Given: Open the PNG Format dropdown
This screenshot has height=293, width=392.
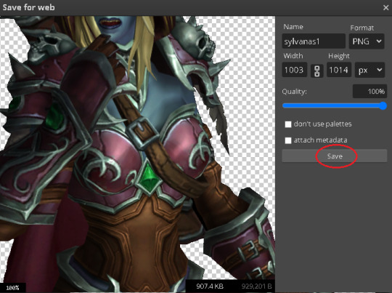Looking at the screenshot, I should [x=367, y=41].
